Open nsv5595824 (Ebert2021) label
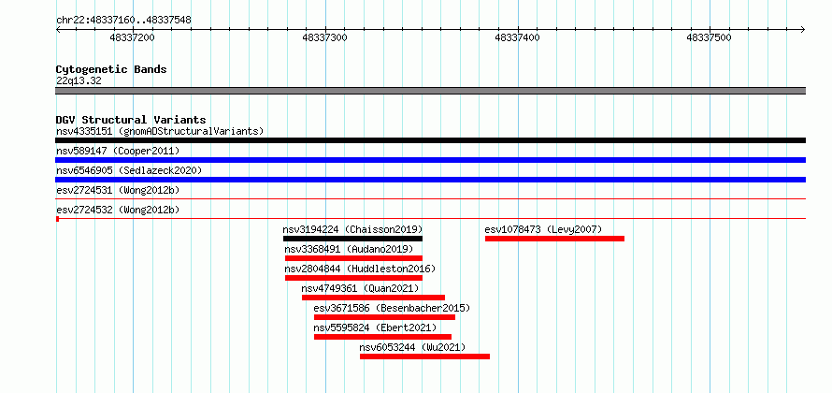The image size is (832, 393). click(x=375, y=327)
